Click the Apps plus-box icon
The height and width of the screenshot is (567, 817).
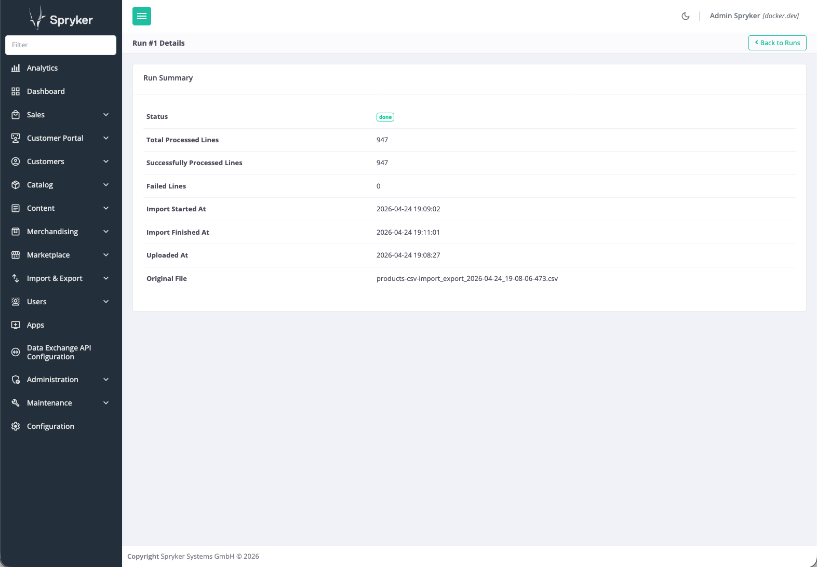tap(16, 325)
